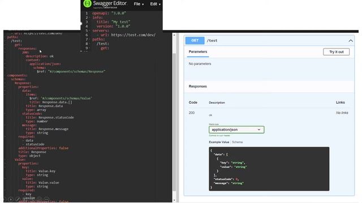Click the Code column header

(x=193, y=103)
